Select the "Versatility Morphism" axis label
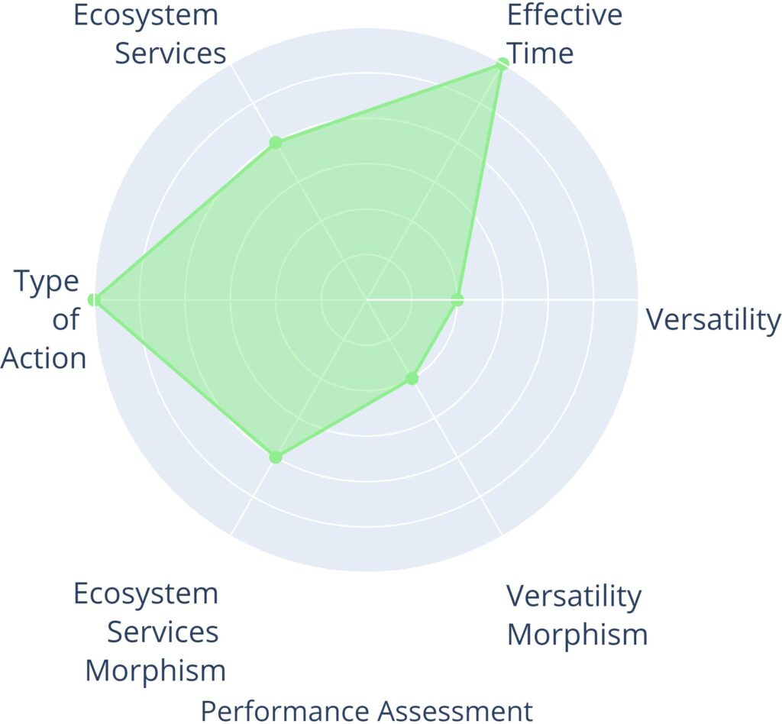 (577, 615)
